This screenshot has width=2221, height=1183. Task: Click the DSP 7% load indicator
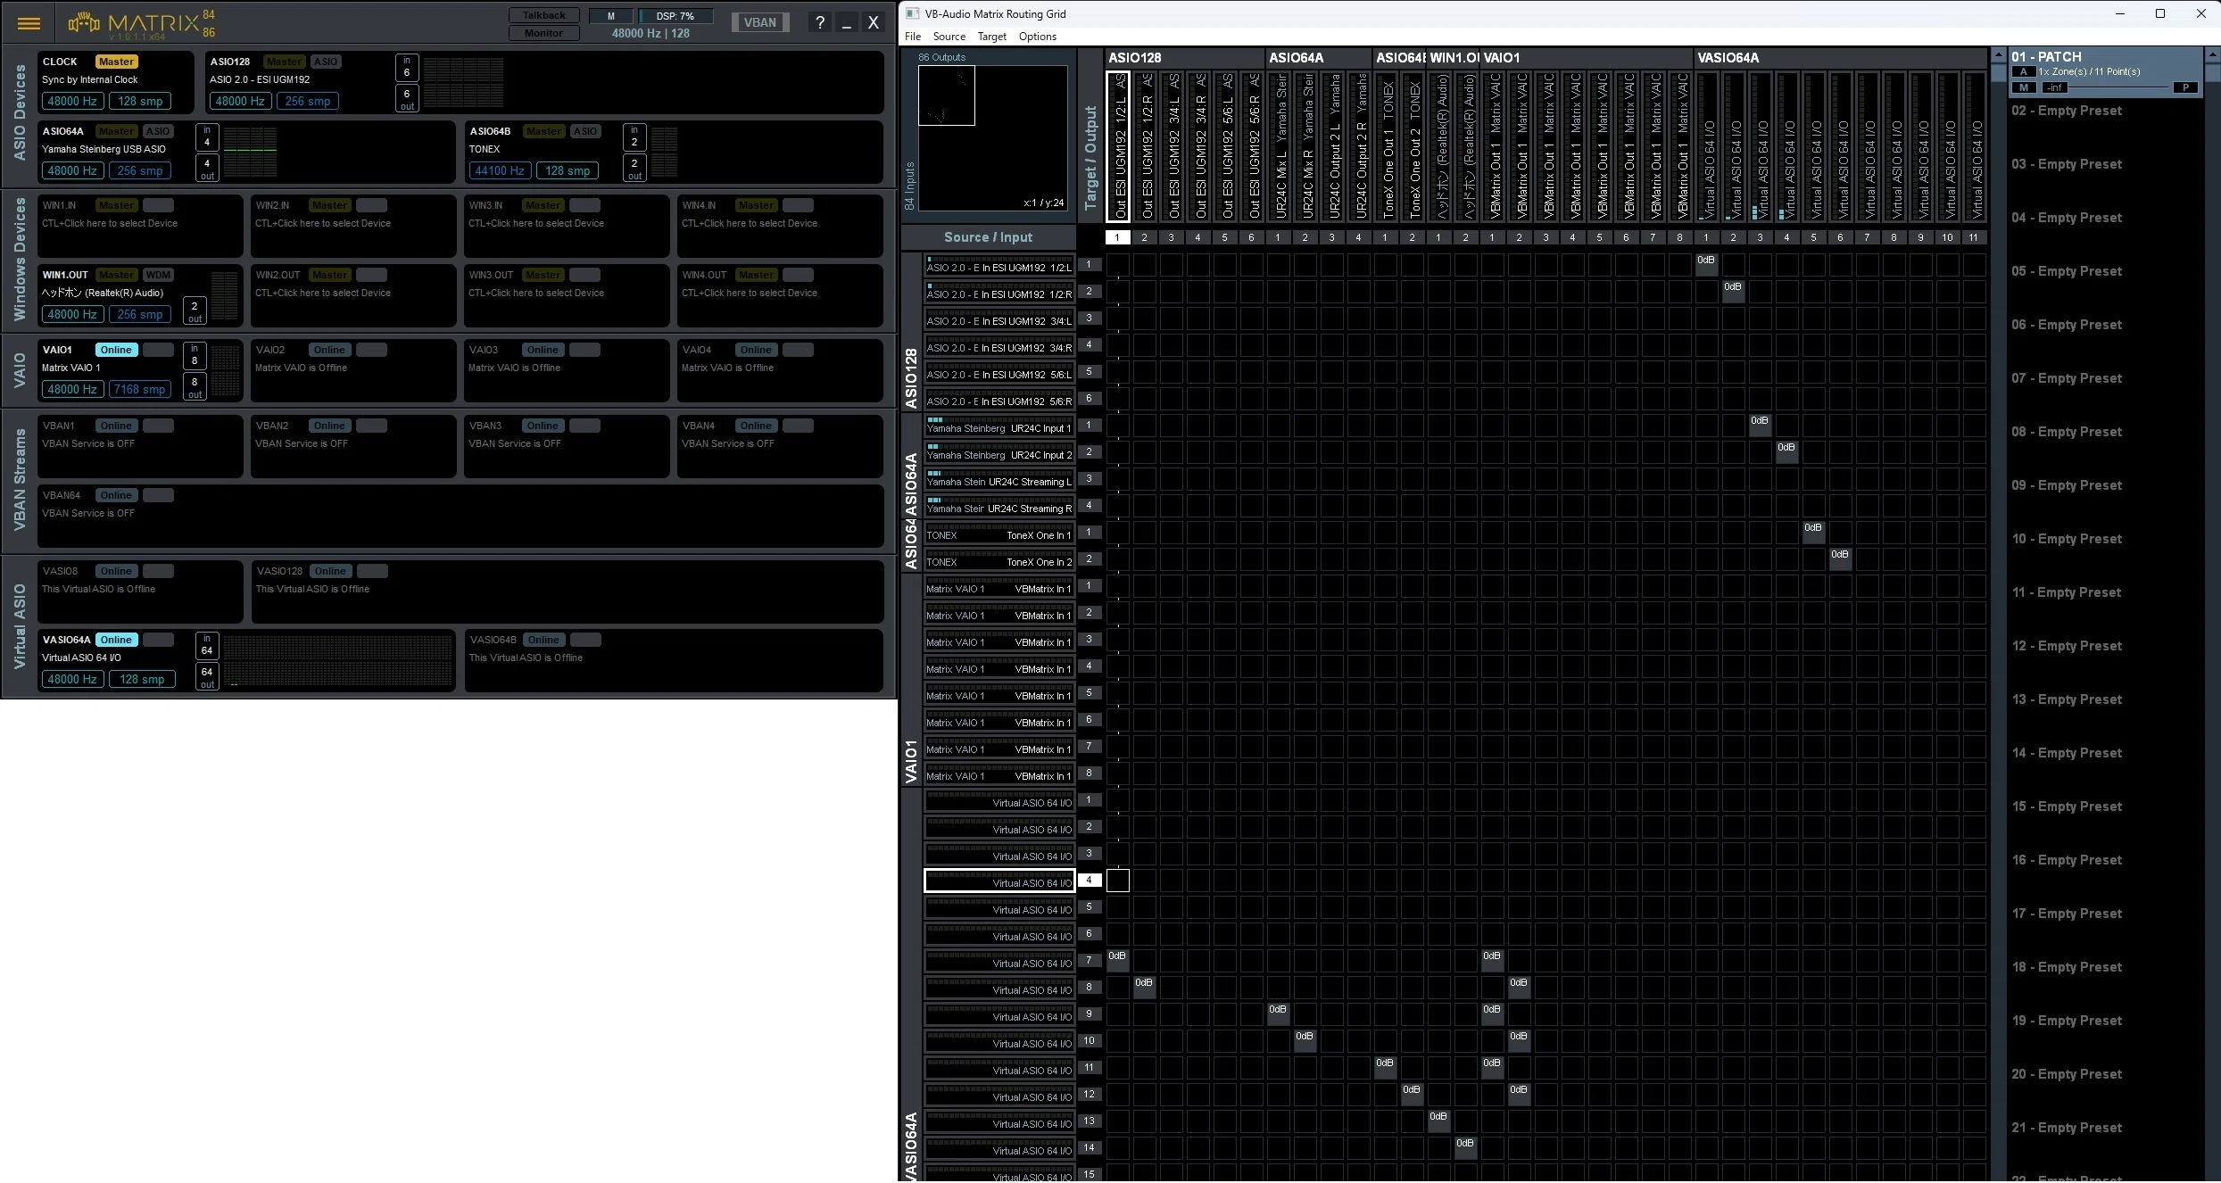(x=675, y=16)
